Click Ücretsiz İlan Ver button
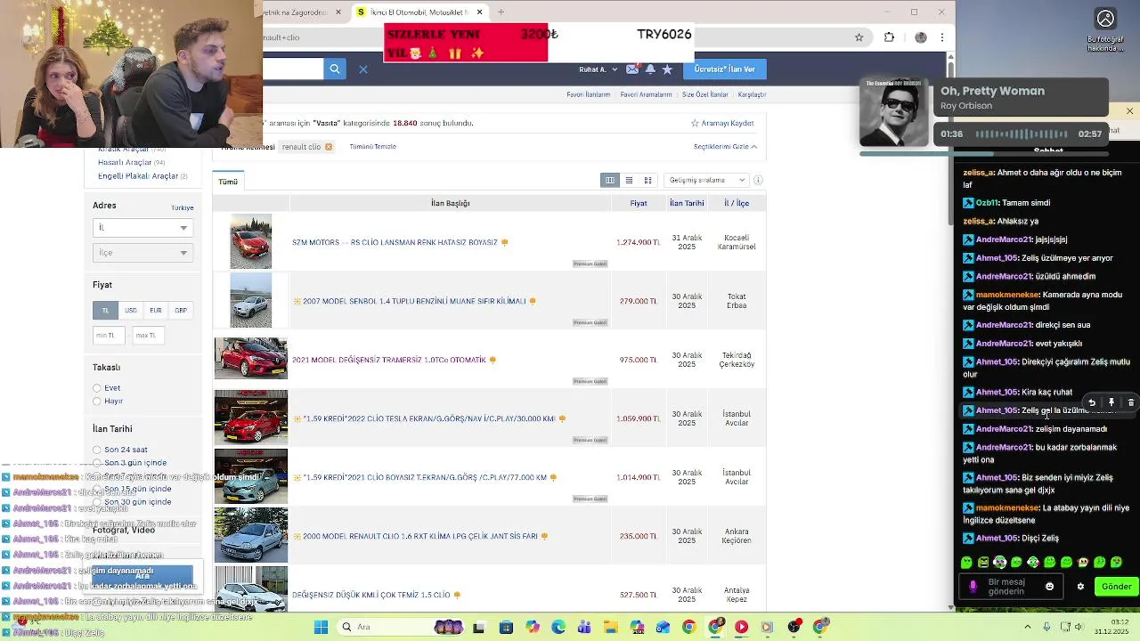Image resolution: width=1140 pixels, height=641 pixels. (724, 69)
